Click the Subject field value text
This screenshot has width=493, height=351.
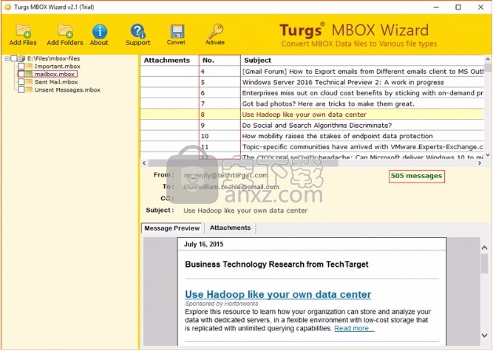click(245, 211)
